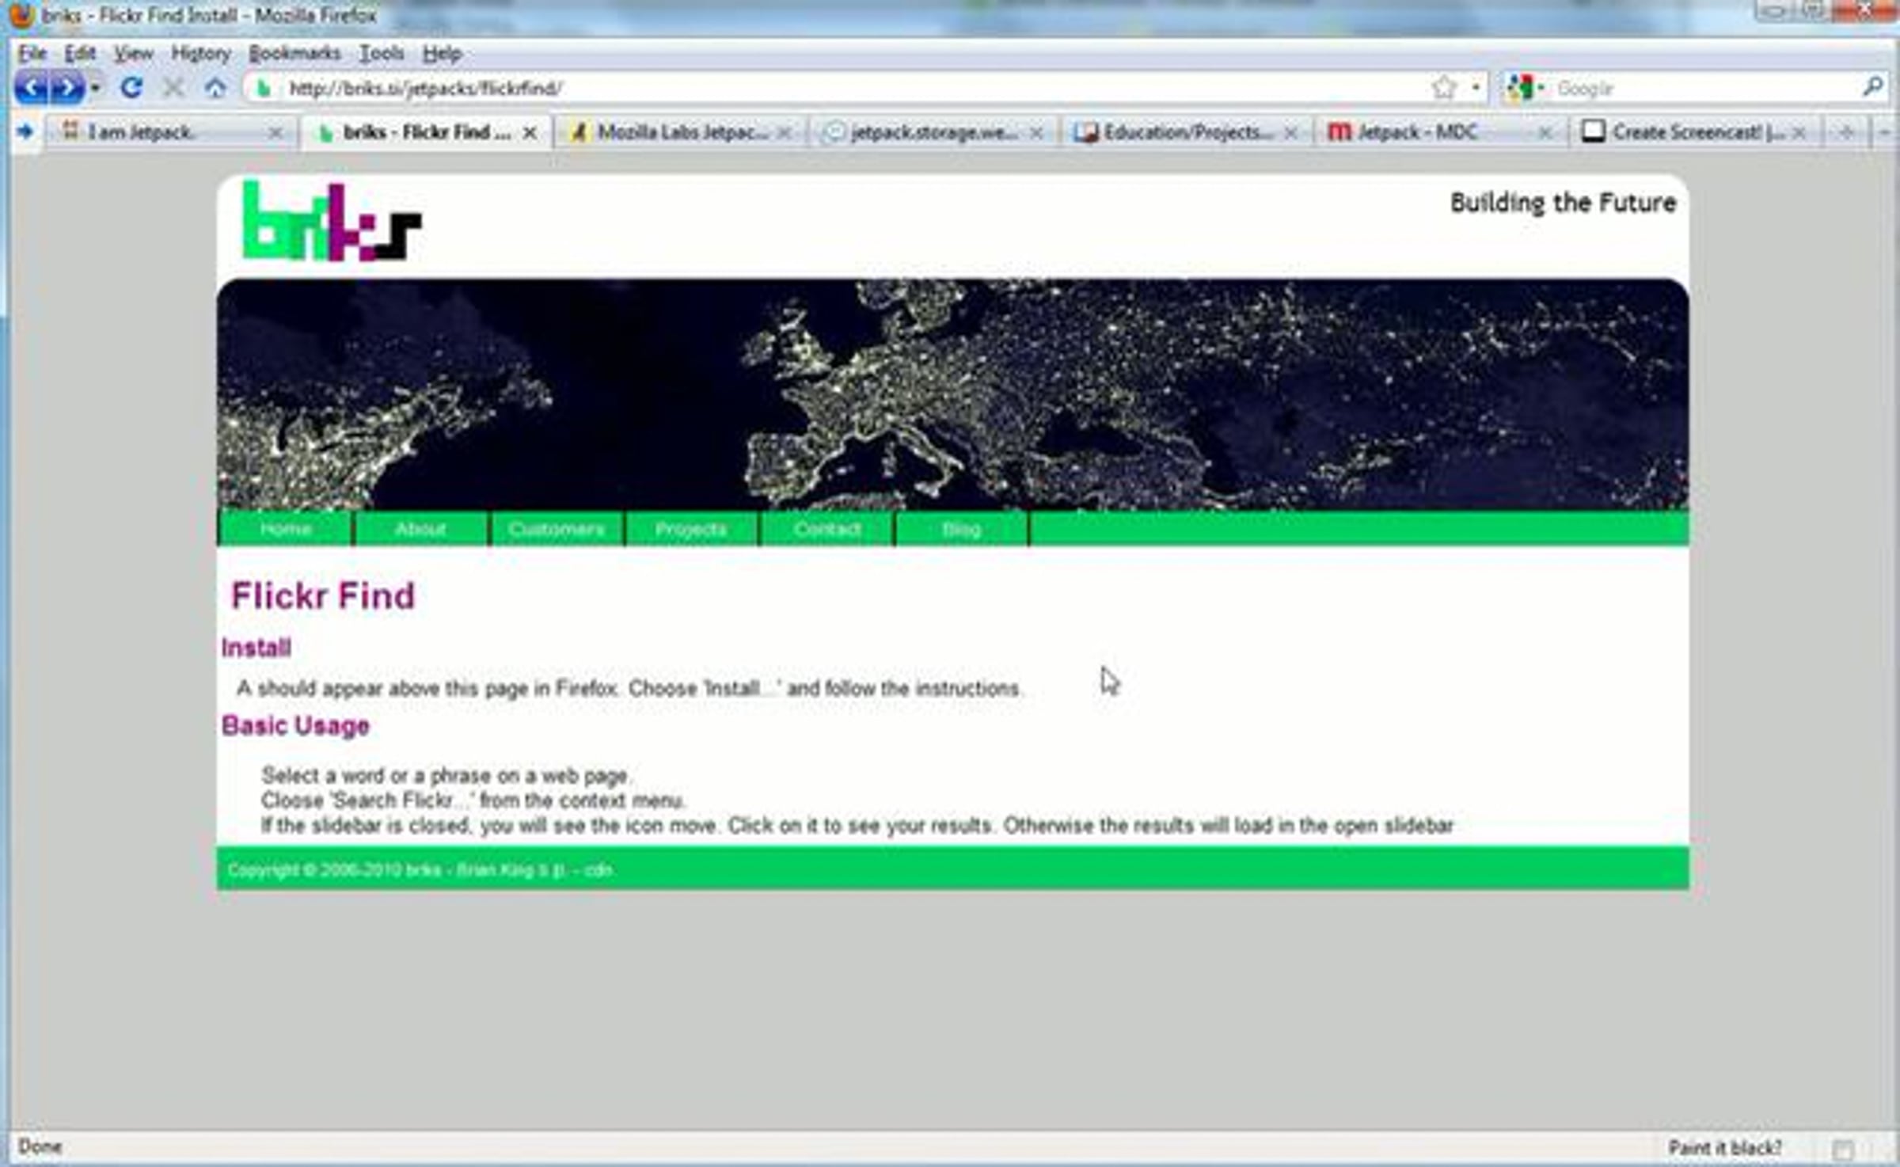This screenshot has width=1900, height=1167.
Task: Bookmark this page with the star icon
Action: [1444, 87]
